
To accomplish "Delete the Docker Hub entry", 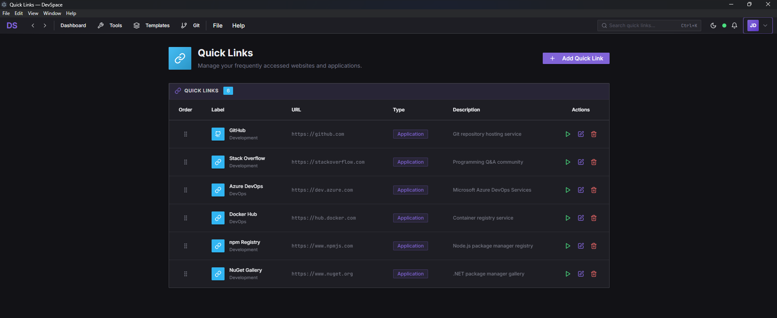I will click(594, 218).
